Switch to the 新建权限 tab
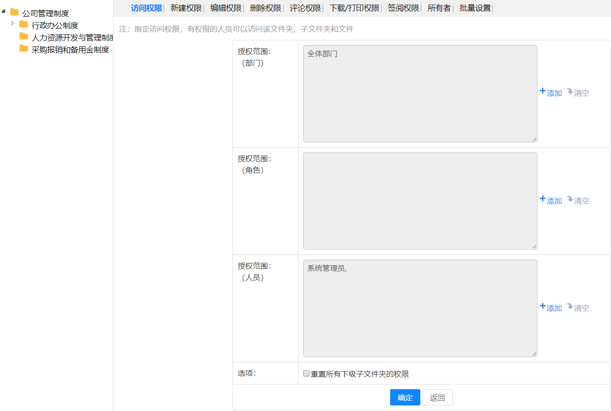Viewport: 611px width, 411px height. (186, 8)
